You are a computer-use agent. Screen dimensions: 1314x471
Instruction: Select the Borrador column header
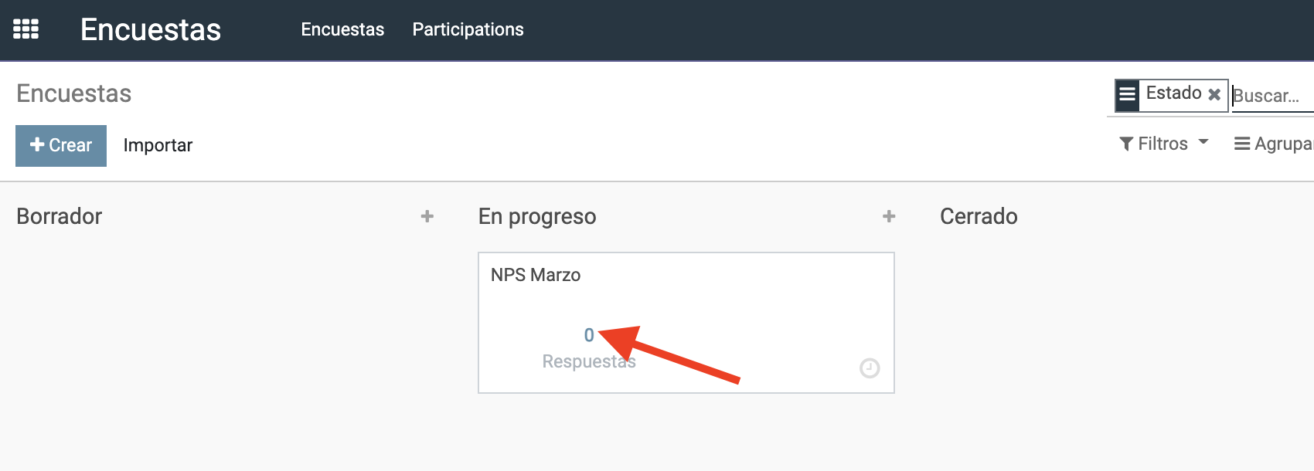click(x=60, y=216)
